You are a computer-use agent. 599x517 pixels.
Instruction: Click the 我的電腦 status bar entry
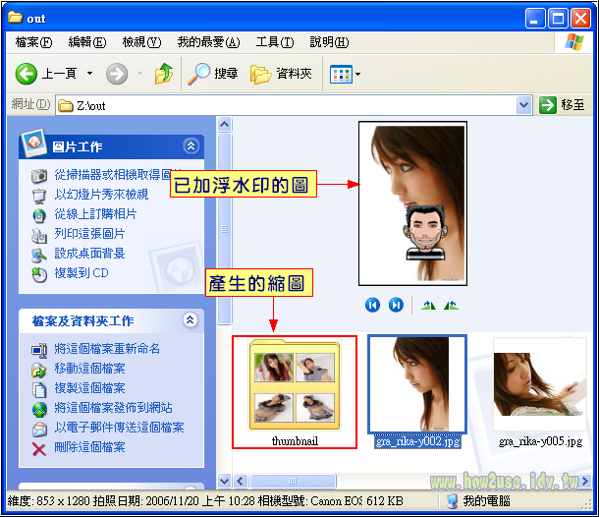point(478,500)
